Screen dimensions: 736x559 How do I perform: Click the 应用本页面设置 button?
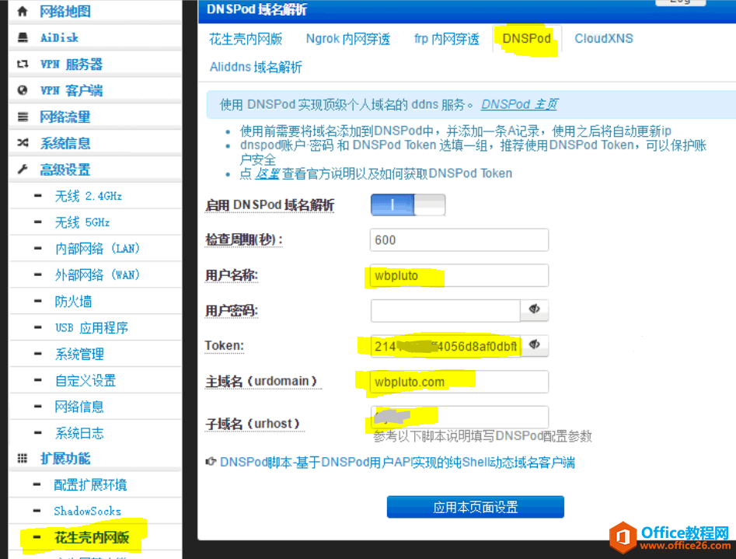[476, 507]
